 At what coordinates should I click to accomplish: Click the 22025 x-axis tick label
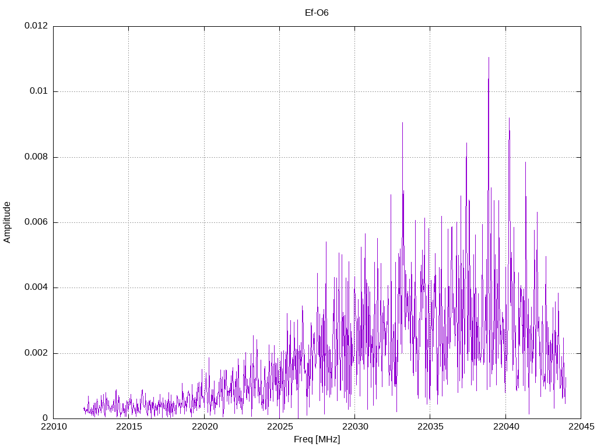(280, 427)
